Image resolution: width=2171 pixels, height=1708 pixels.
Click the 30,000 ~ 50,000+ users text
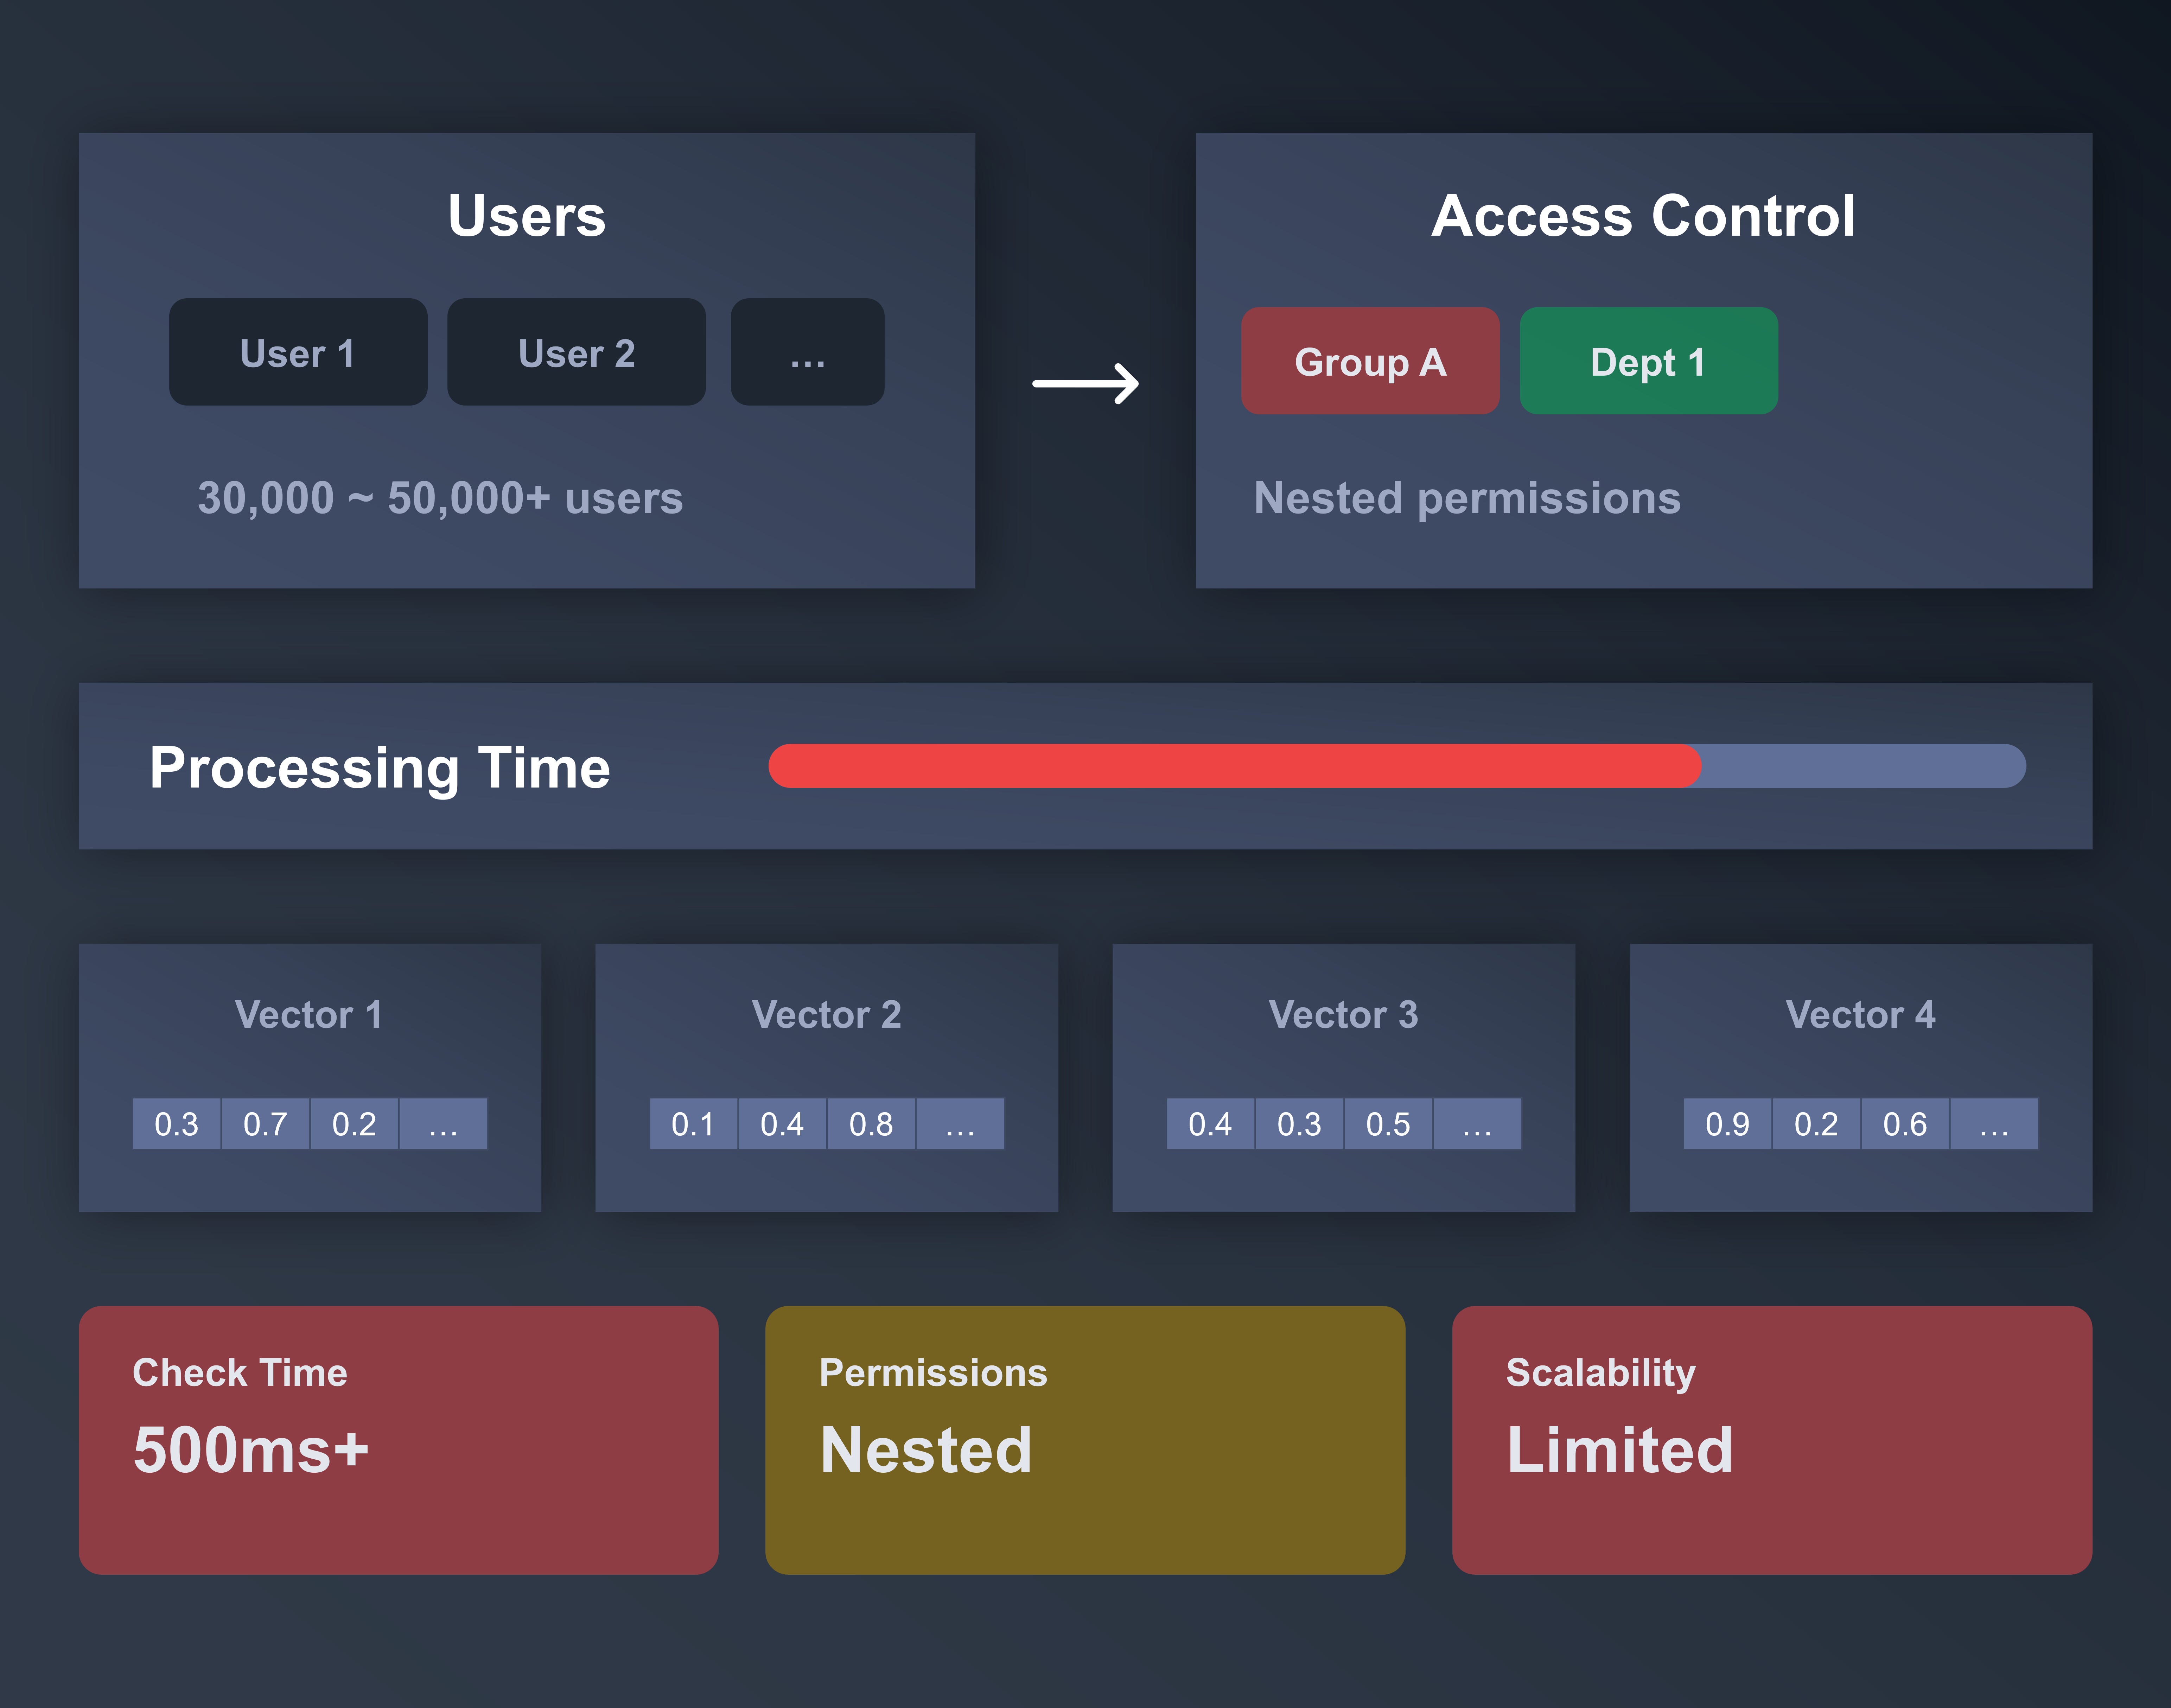[440, 498]
